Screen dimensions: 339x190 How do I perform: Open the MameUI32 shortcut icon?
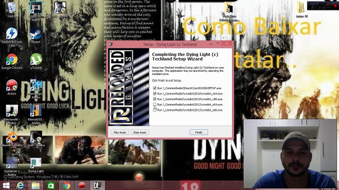tap(36, 114)
